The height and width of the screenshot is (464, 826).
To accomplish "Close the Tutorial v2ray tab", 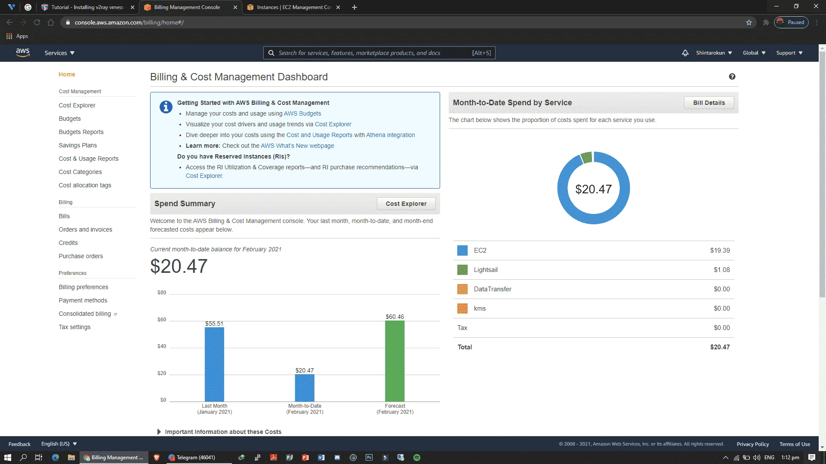I will pyautogui.click(x=133, y=7).
